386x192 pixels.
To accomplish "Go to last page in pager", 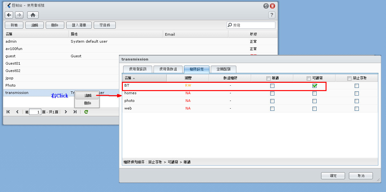I will click(75, 112).
